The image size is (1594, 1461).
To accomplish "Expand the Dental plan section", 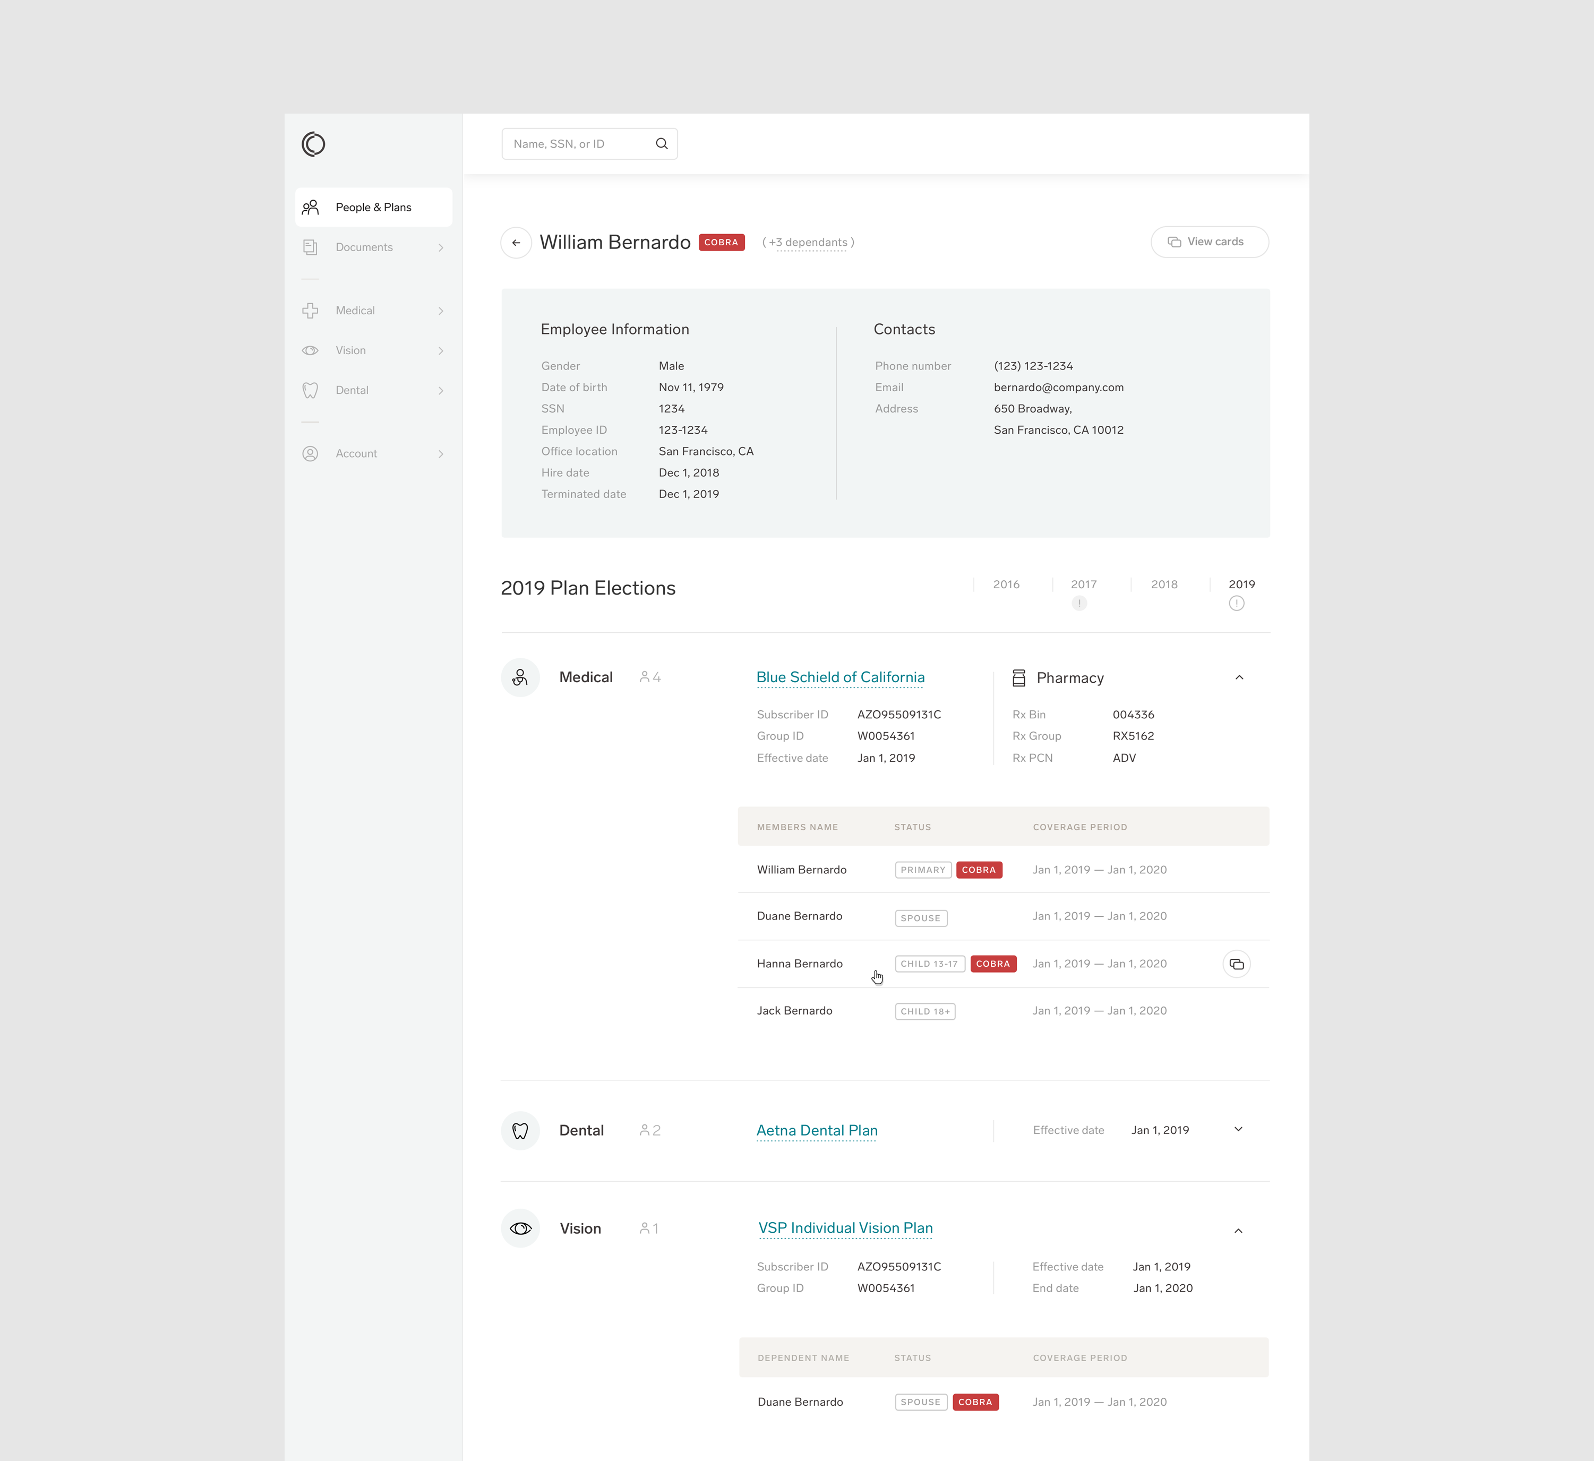I will [1238, 1130].
